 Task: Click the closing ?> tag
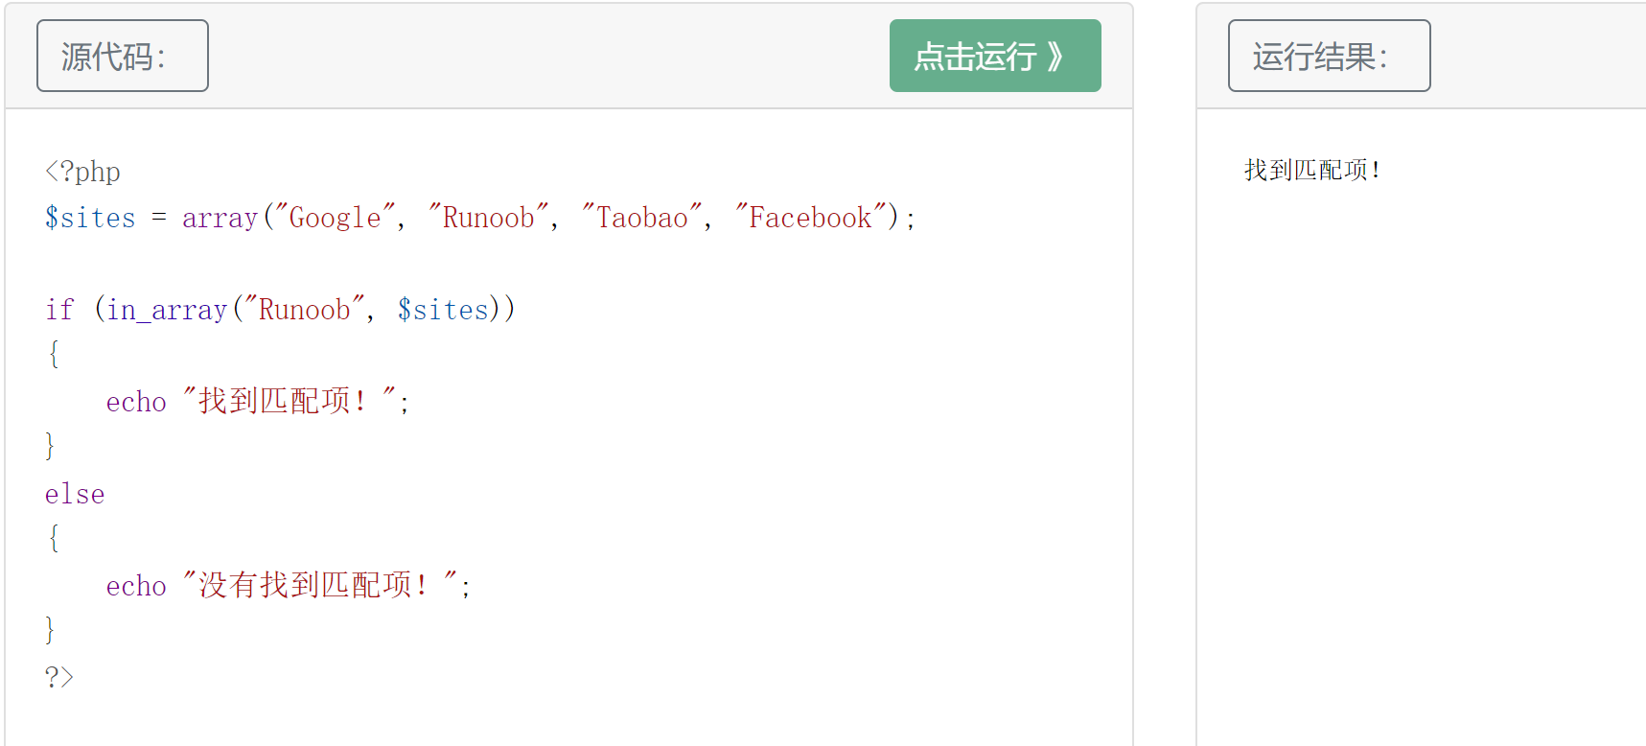(58, 678)
